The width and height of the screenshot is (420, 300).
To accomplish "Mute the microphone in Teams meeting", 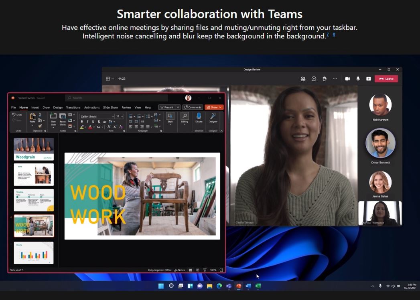I will pyautogui.click(x=358, y=79).
